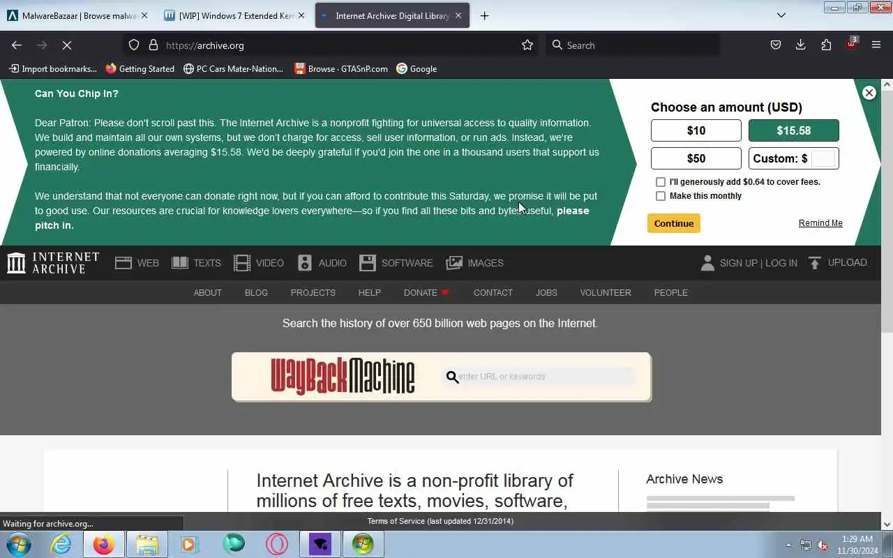Open the BLOG nav link
The height and width of the screenshot is (558, 893).
tap(256, 293)
